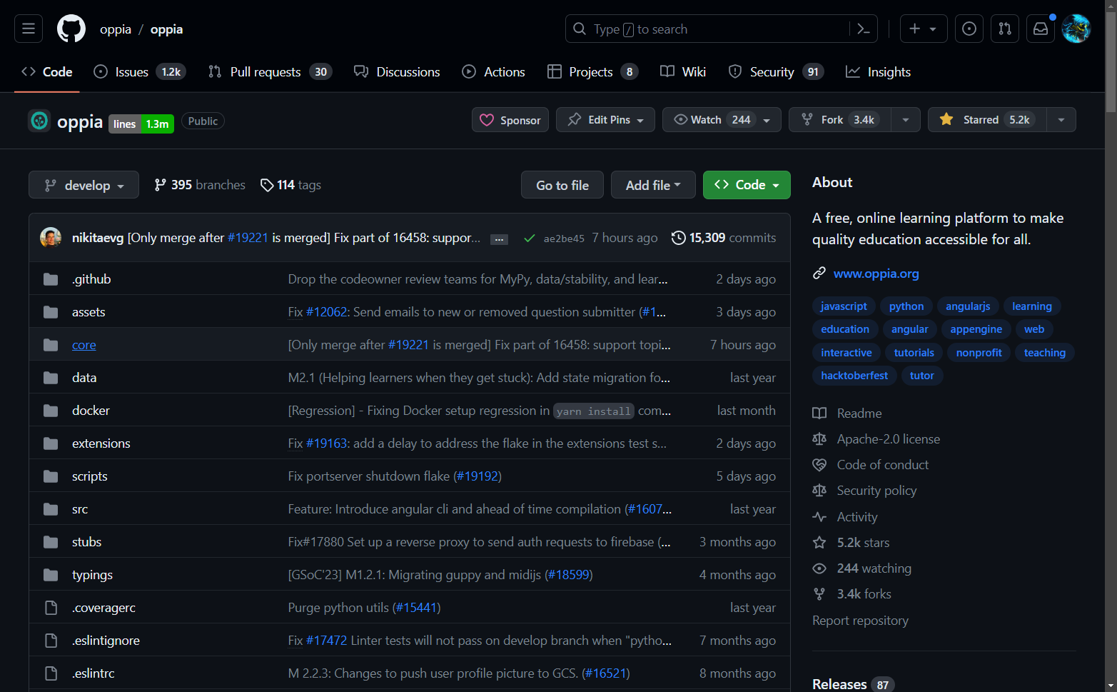Expand the Add file dropdown
This screenshot has width=1117, height=692.
[x=653, y=185]
